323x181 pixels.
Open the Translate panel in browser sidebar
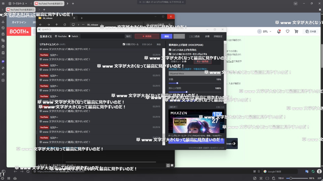point(3,40)
